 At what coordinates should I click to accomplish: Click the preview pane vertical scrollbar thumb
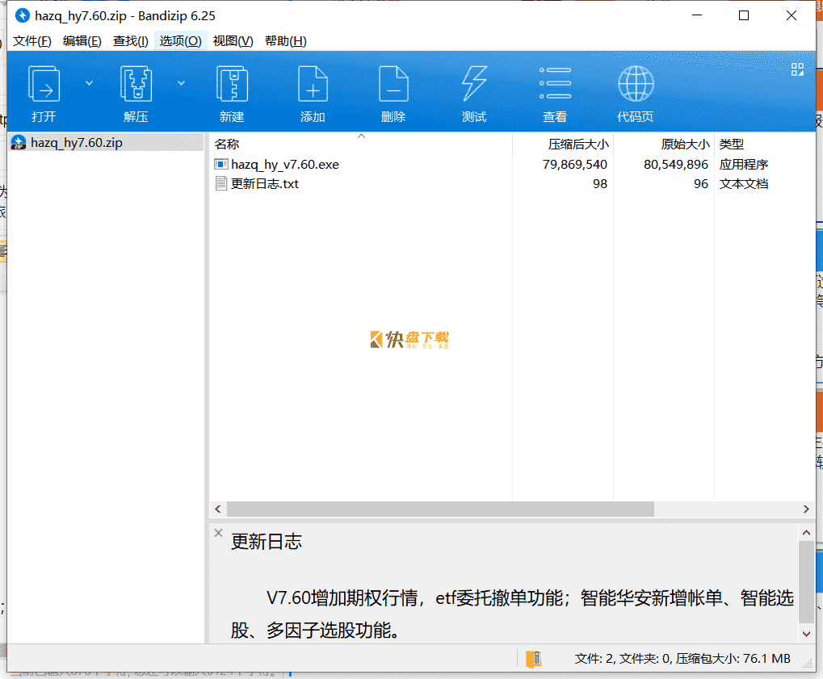(x=806, y=582)
